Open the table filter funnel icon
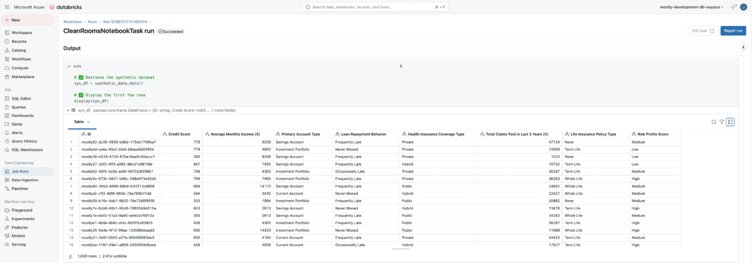Screen dimensions: 752x263 coord(722,122)
